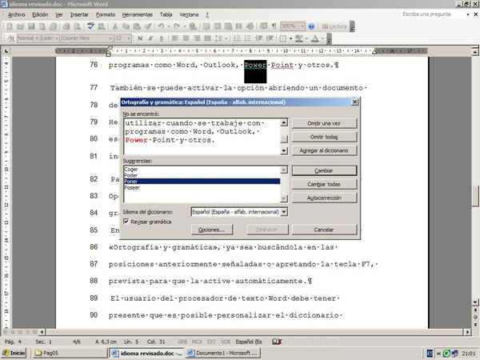Click the horizontal scrollbar track
This screenshot has width=480, height=360.
(254, 332)
